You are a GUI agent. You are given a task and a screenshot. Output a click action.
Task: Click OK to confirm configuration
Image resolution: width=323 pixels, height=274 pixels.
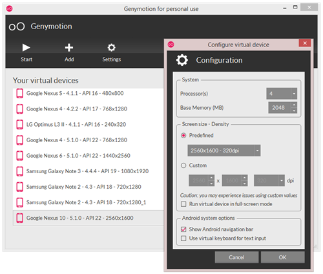pos(283,257)
